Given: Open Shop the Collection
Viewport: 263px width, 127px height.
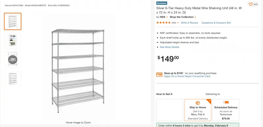Looking at the screenshot, I should pos(182,17).
